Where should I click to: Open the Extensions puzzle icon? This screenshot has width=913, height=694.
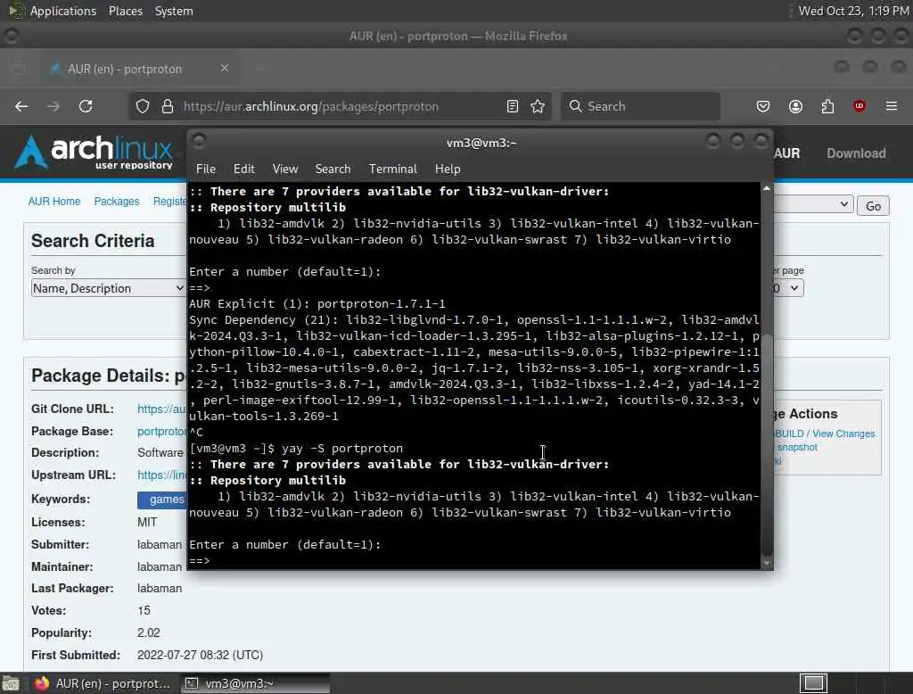(827, 106)
